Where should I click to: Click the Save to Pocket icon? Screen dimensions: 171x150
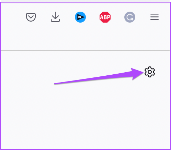pyautogui.click(x=31, y=17)
